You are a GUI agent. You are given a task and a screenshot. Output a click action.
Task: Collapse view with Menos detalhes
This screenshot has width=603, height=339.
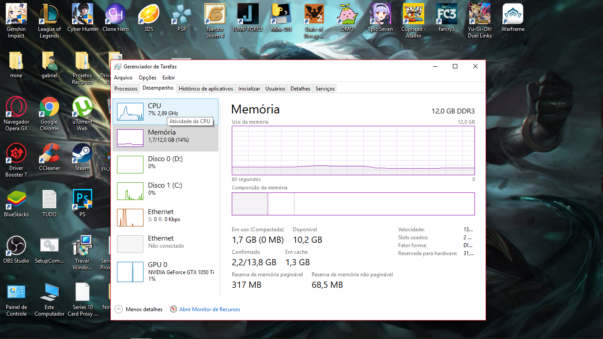[x=139, y=309]
